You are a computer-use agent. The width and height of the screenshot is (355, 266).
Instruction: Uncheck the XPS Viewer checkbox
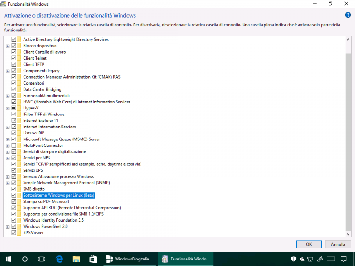[x=13, y=233]
